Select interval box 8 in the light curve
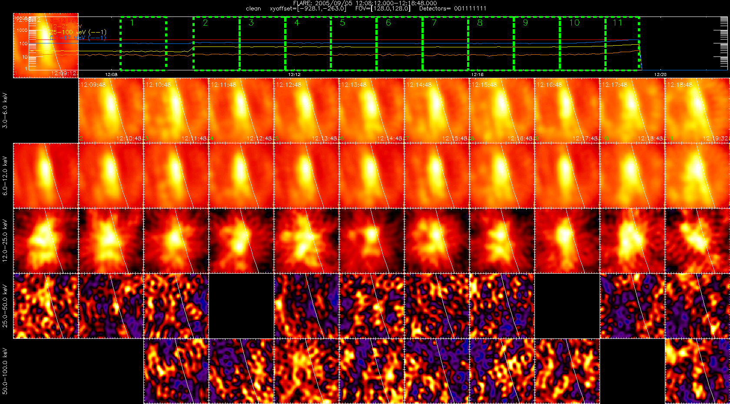Screen dimensions: 730x404 click(x=491, y=43)
